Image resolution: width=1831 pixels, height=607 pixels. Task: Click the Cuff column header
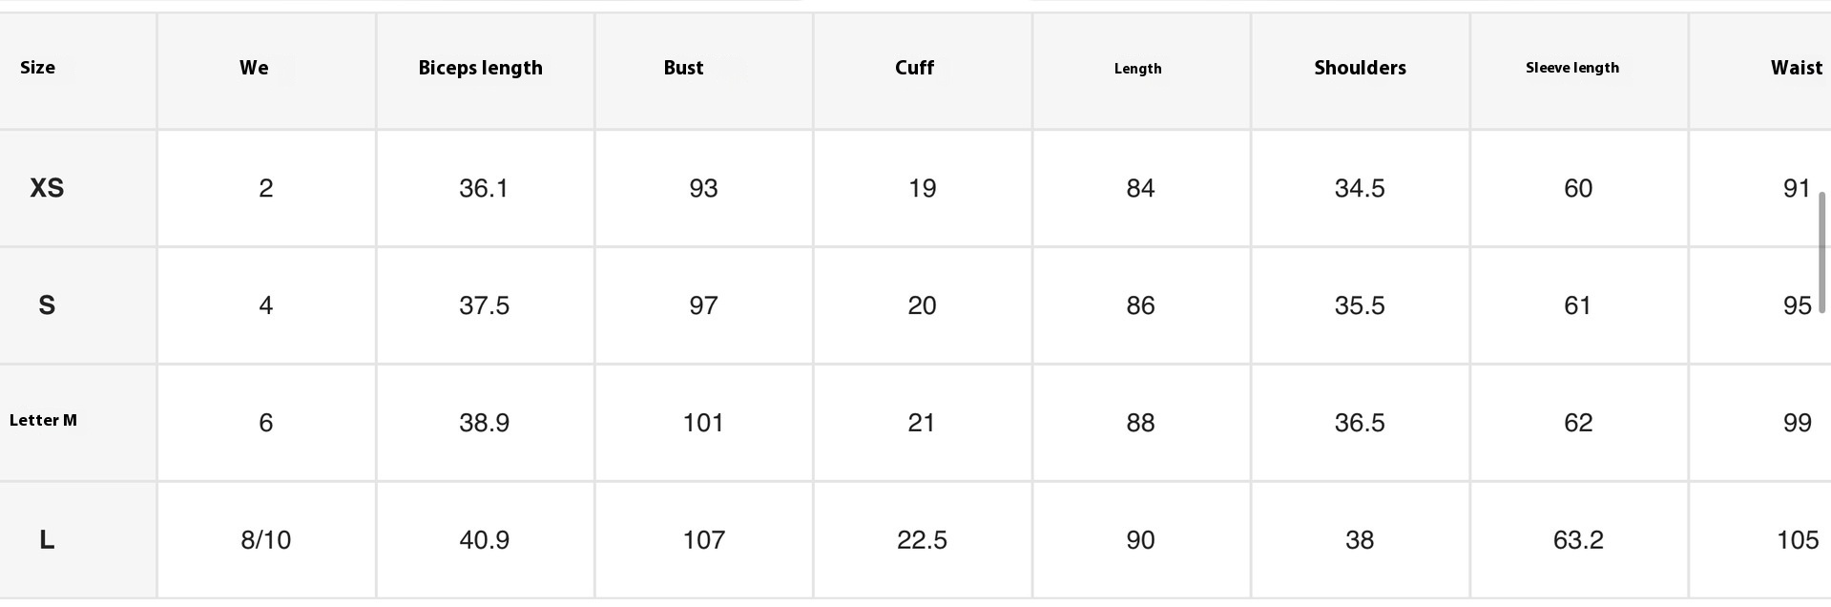(x=914, y=68)
